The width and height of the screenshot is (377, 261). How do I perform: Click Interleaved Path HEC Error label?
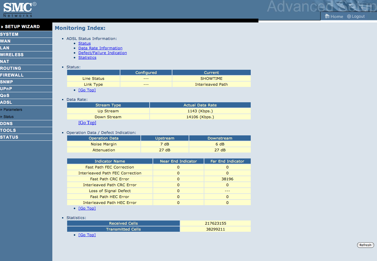click(x=110, y=203)
